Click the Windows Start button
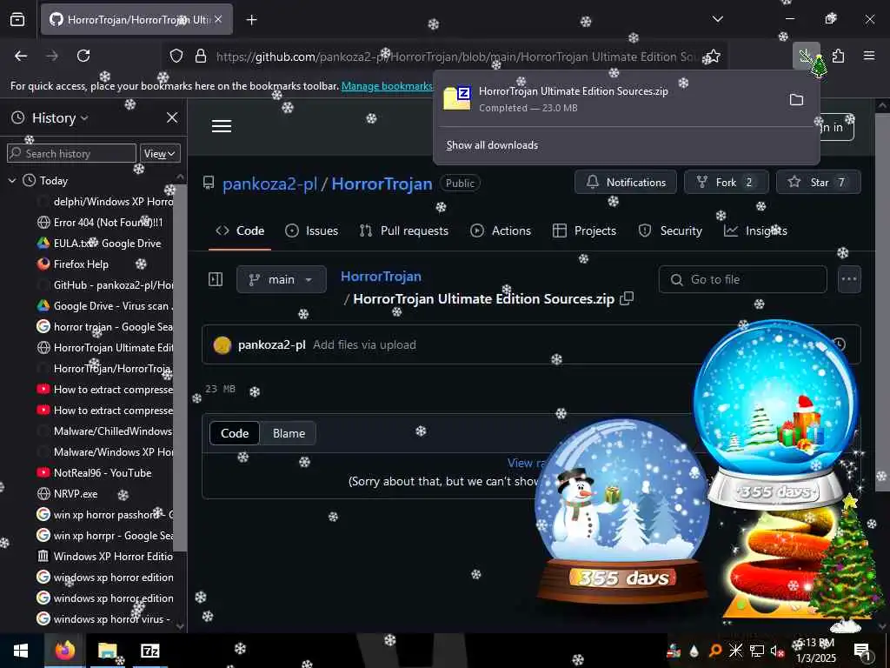 pos(22,651)
